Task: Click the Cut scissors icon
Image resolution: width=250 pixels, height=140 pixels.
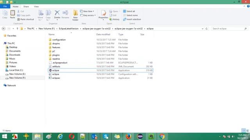Action: tap(18, 11)
